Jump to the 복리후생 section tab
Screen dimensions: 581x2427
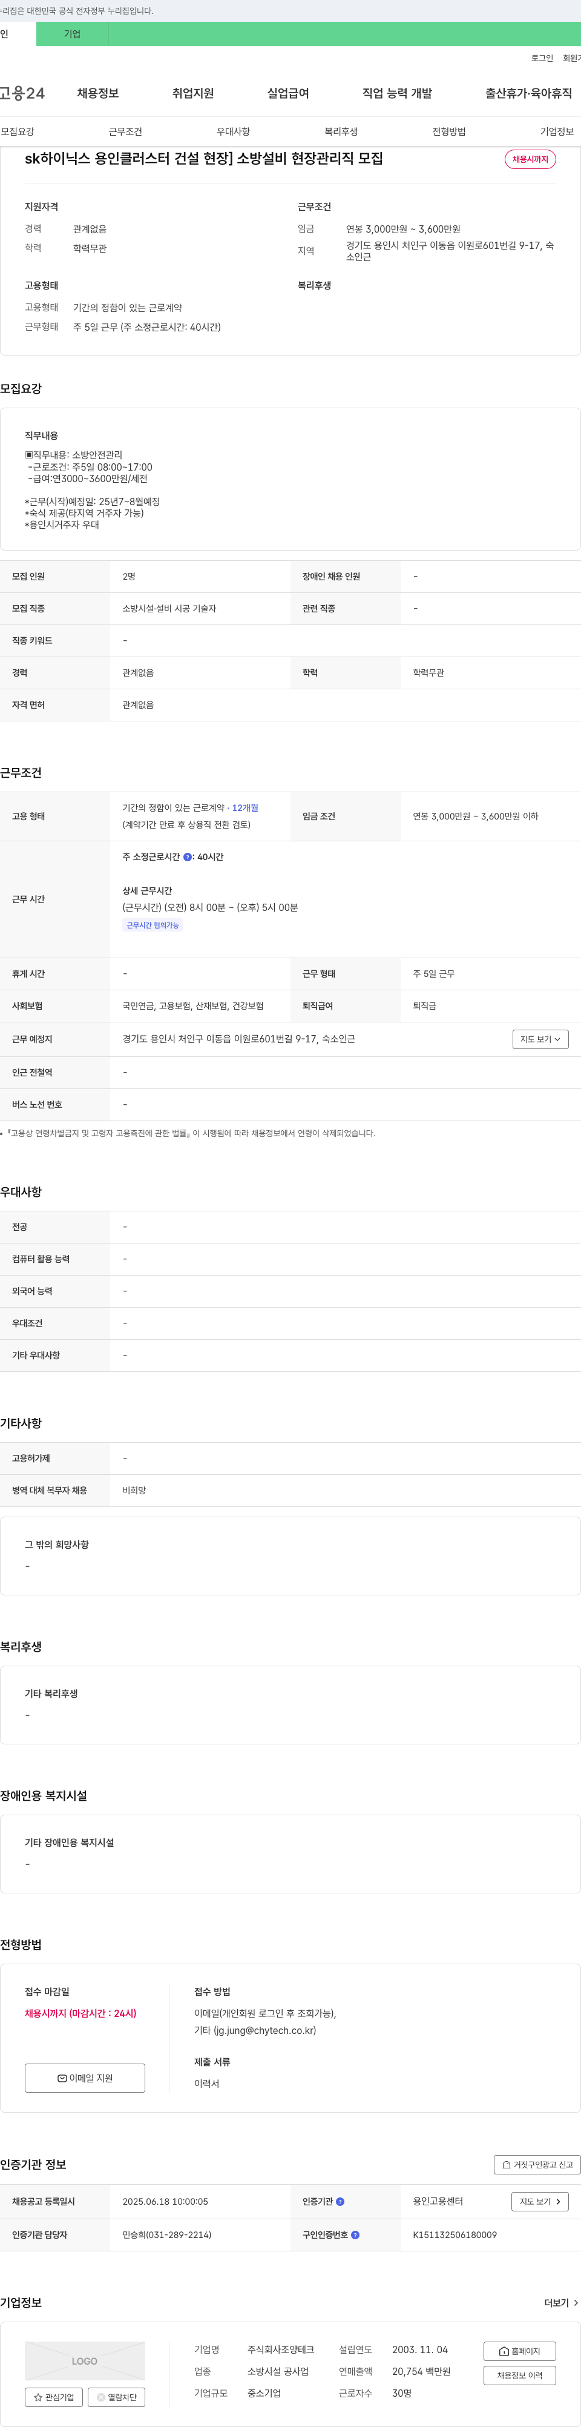click(341, 131)
